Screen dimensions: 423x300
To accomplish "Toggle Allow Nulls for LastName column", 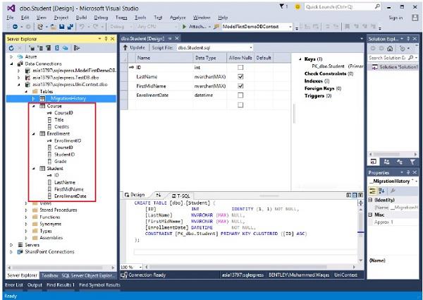I will (x=240, y=76).
